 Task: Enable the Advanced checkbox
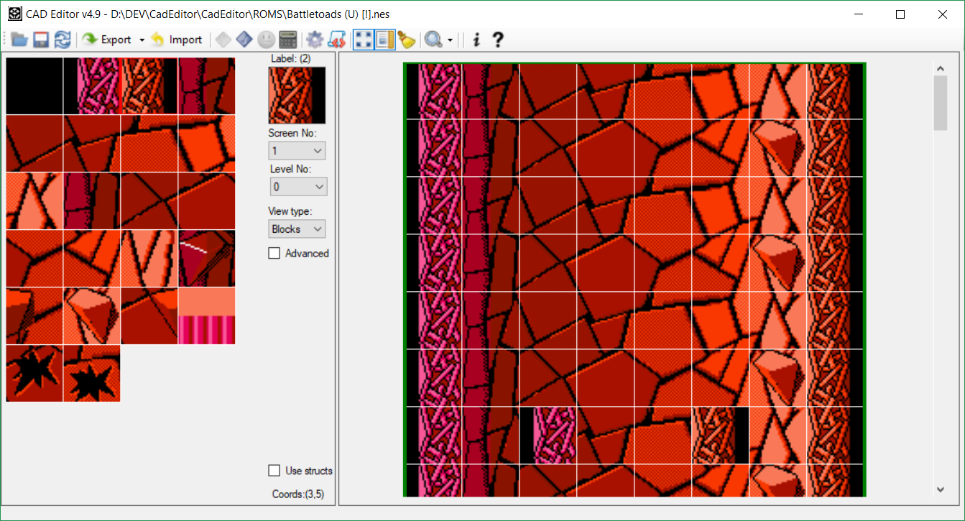[274, 253]
